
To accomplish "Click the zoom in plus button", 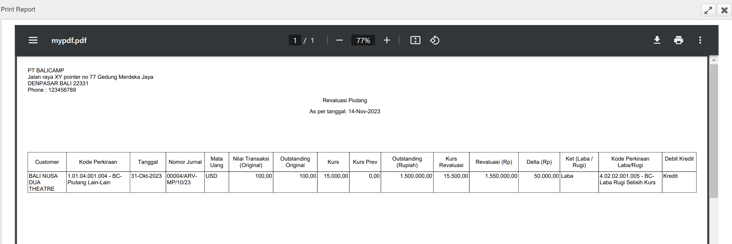I will click(x=386, y=40).
